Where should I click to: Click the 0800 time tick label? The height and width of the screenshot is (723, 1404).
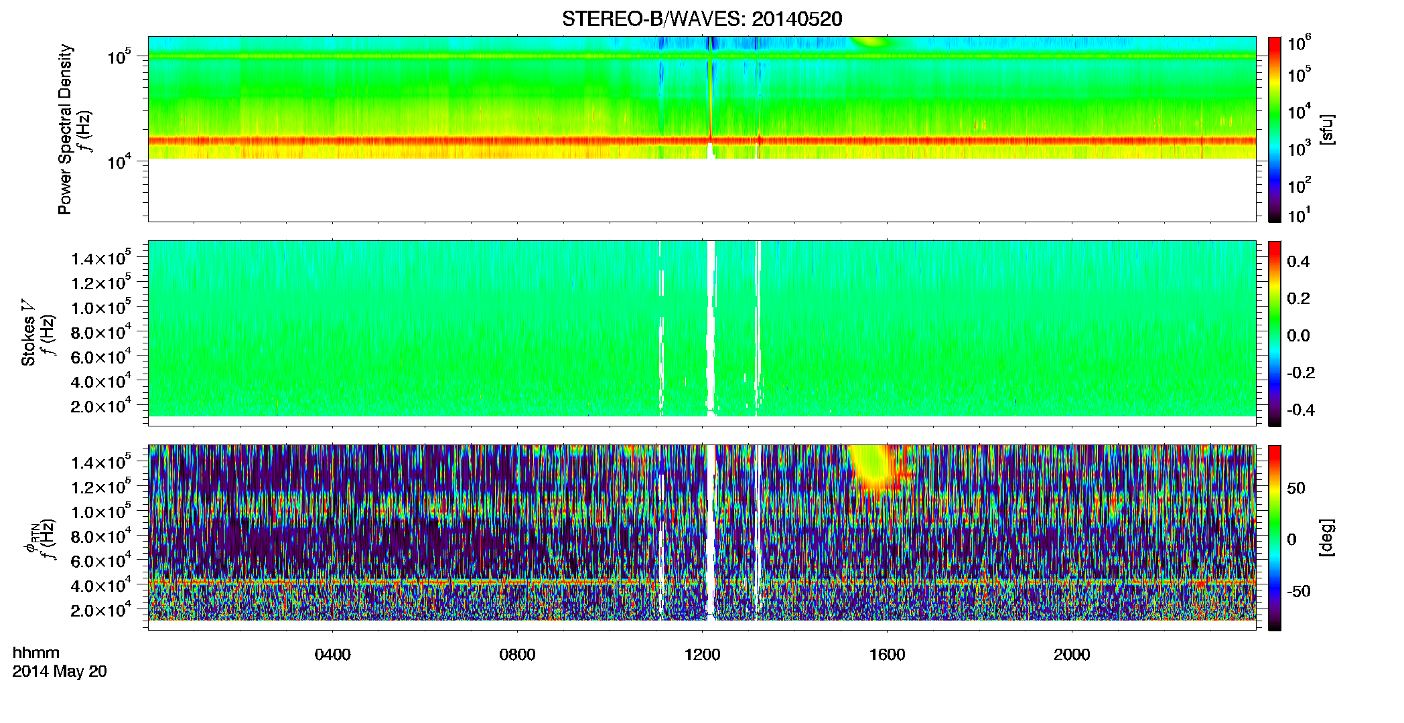517,655
